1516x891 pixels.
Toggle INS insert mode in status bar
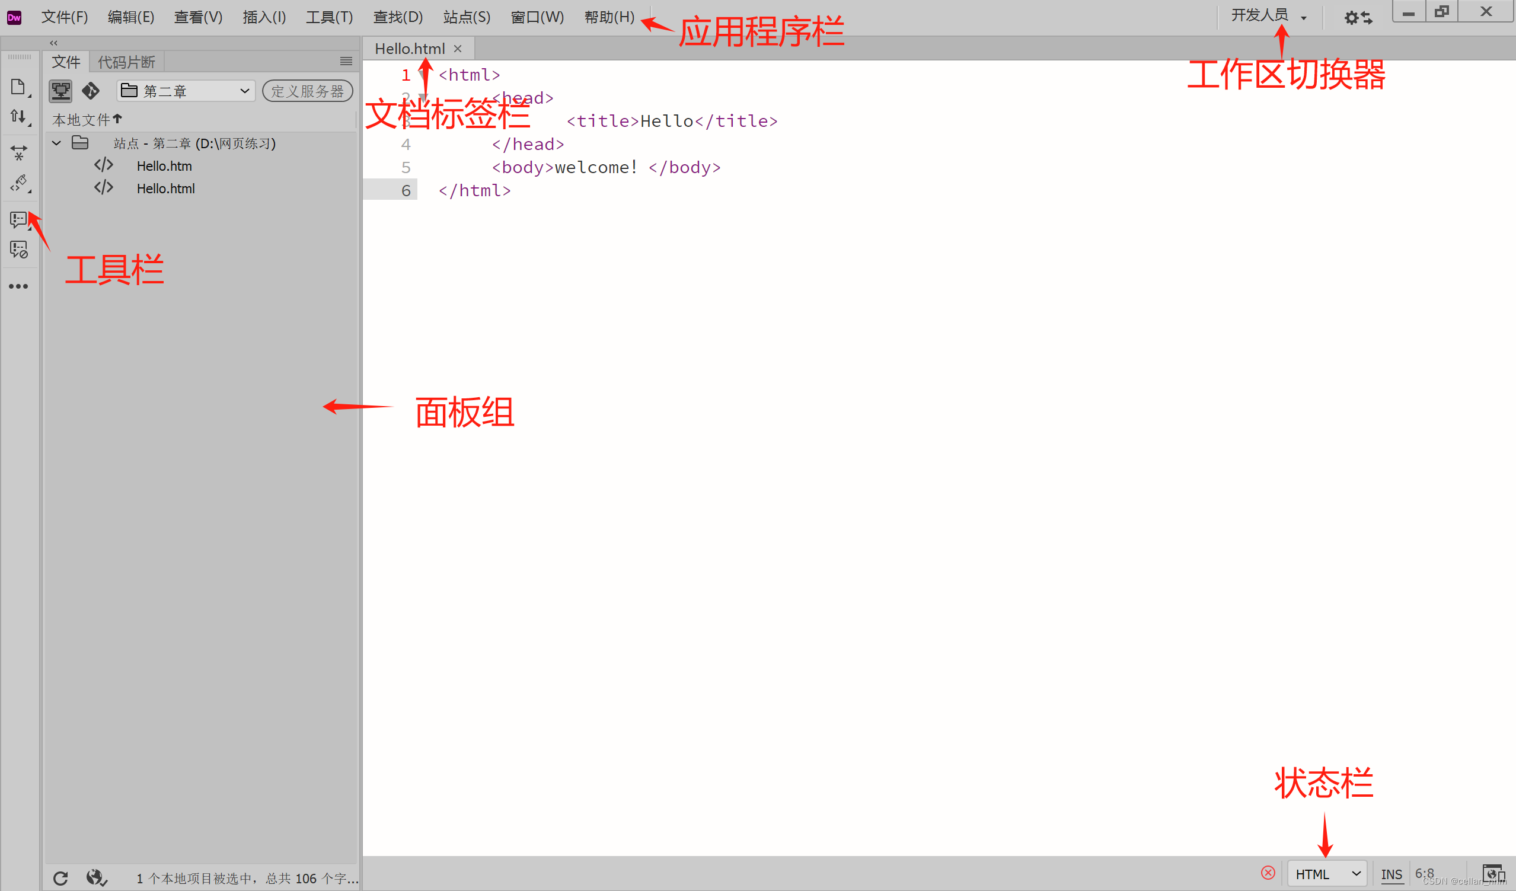[x=1391, y=874]
